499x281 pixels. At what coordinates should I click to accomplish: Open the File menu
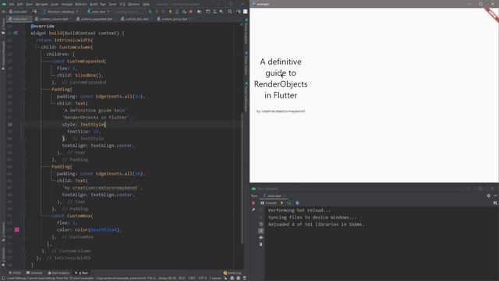12,4
